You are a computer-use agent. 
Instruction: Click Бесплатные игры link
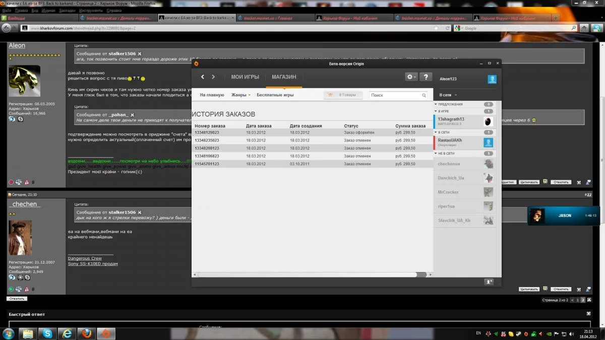point(275,95)
